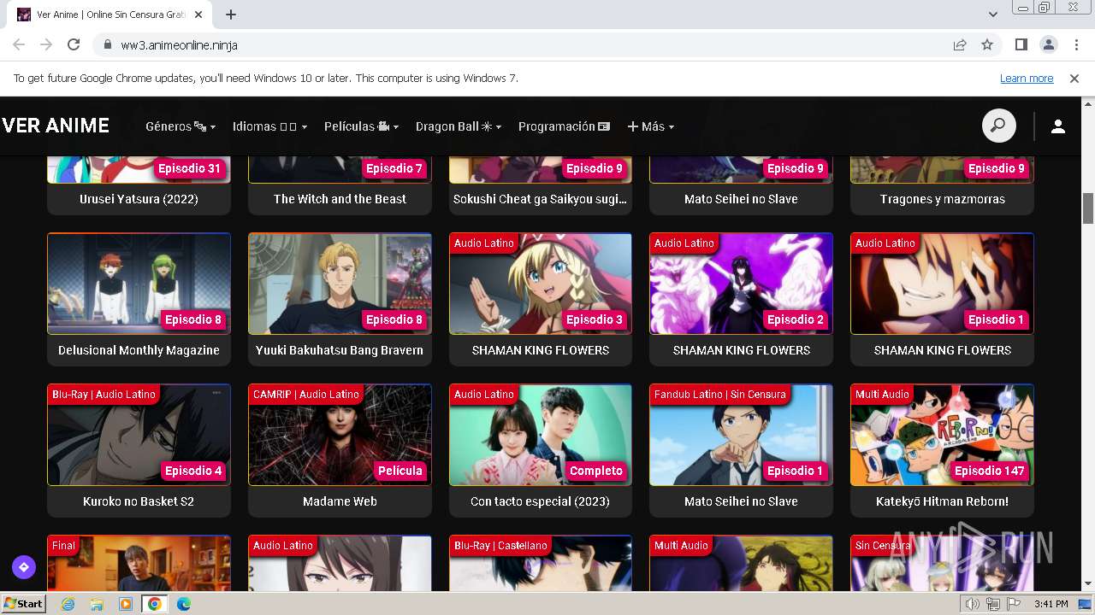Click Episodio 147 badge on Reborn card
The width and height of the screenshot is (1095, 615).
coord(990,471)
